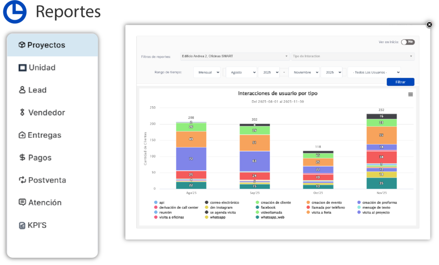Toggle 'creación de proforma' legend series
The height and width of the screenshot is (265, 439).
tap(377, 202)
